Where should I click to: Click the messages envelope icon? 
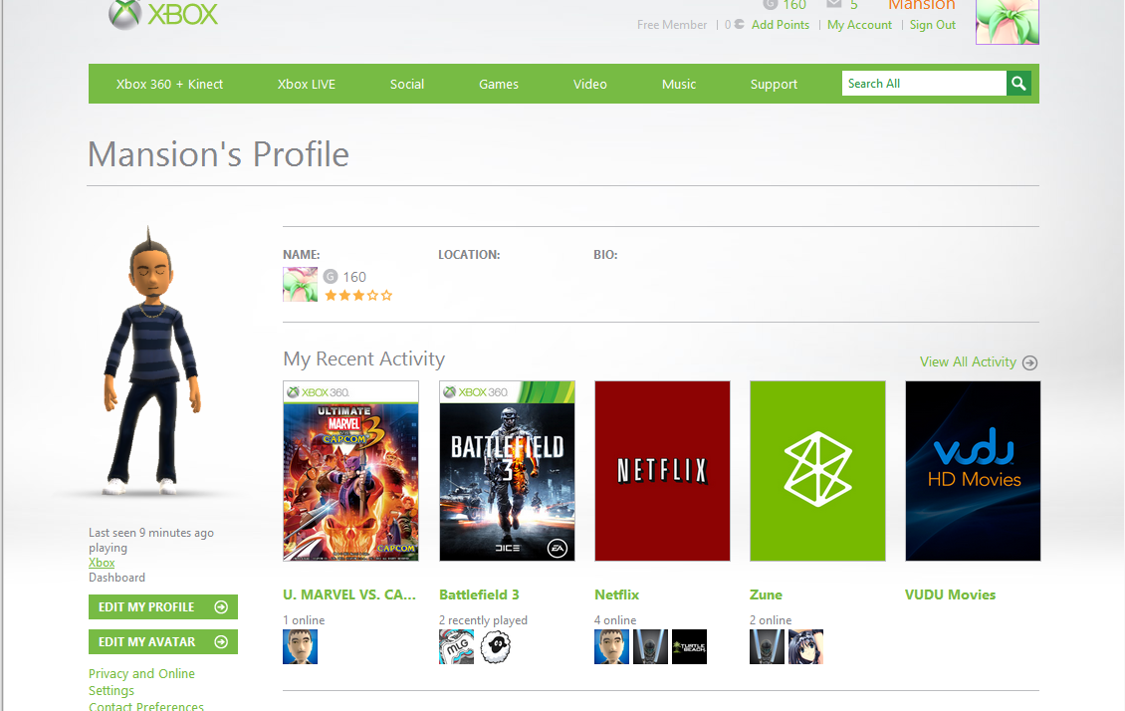[x=833, y=4]
